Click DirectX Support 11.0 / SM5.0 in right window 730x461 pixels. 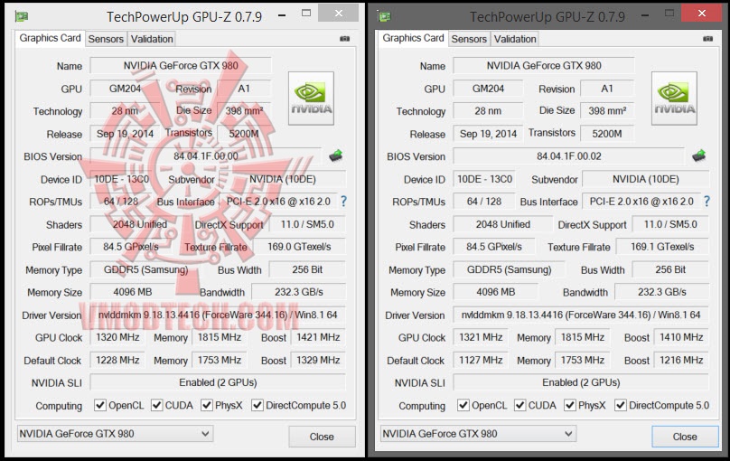670,224
